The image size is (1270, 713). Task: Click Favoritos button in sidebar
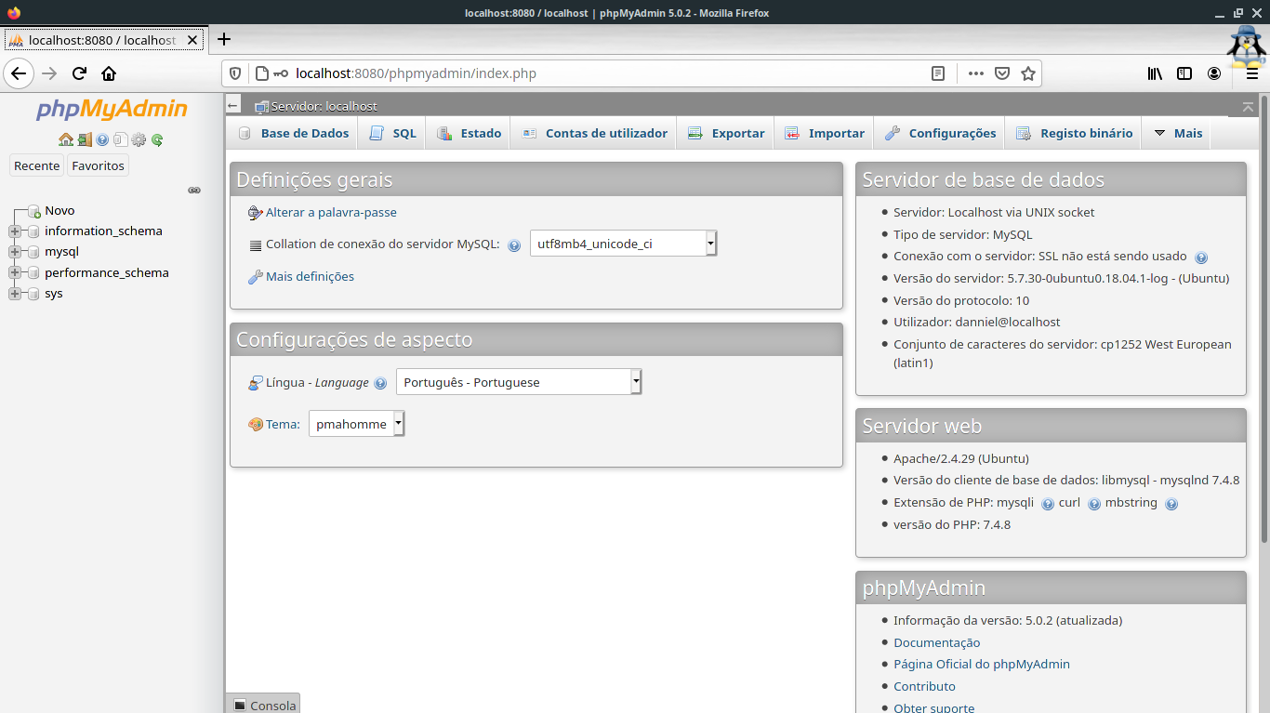(98, 165)
